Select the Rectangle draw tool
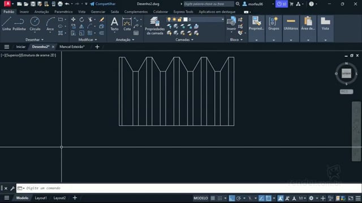The width and height of the screenshot is (362, 203). (x=61, y=20)
